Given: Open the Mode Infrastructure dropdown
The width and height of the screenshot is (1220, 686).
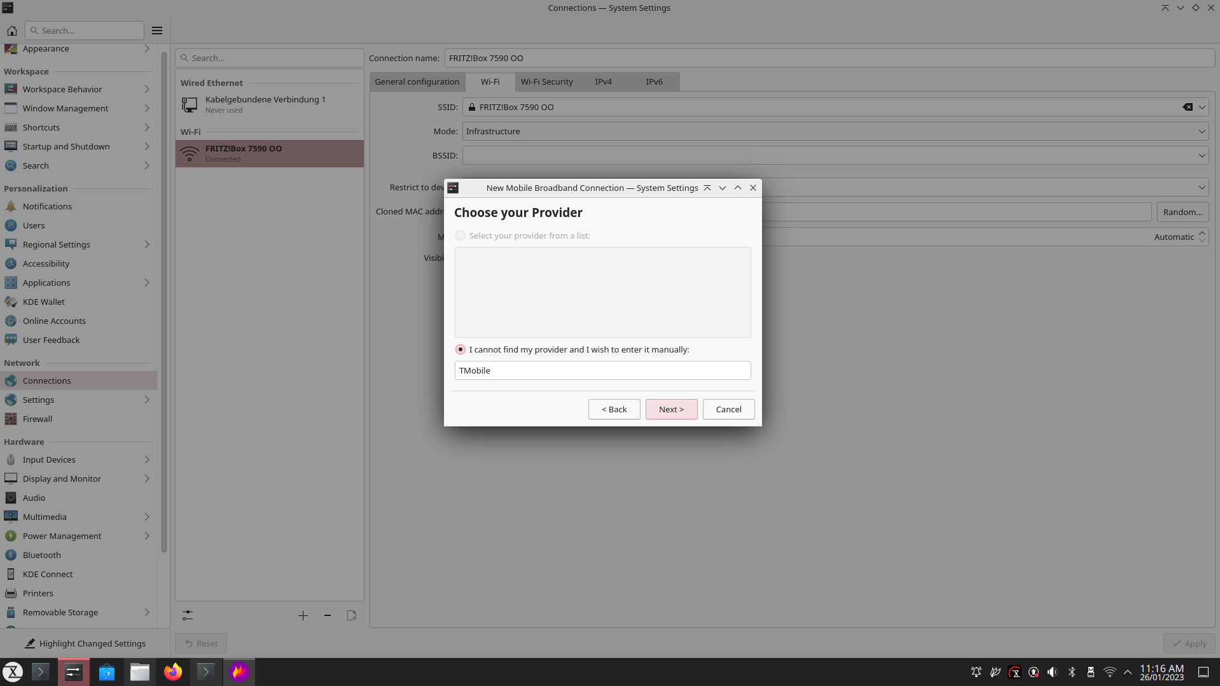Looking at the screenshot, I should pyautogui.click(x=835, y=131).
